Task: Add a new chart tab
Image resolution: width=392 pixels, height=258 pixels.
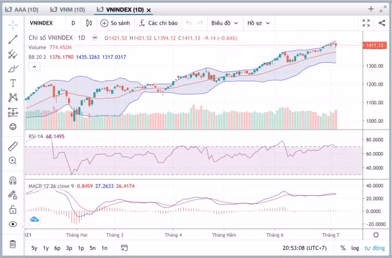Action: coord(371,9)
